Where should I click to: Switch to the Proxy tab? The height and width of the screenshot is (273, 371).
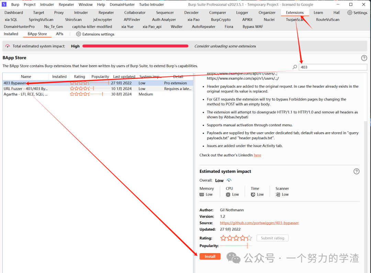(59, 13)
